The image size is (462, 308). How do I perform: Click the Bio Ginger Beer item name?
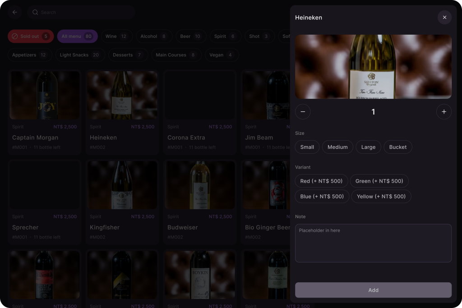click(268, 227)
